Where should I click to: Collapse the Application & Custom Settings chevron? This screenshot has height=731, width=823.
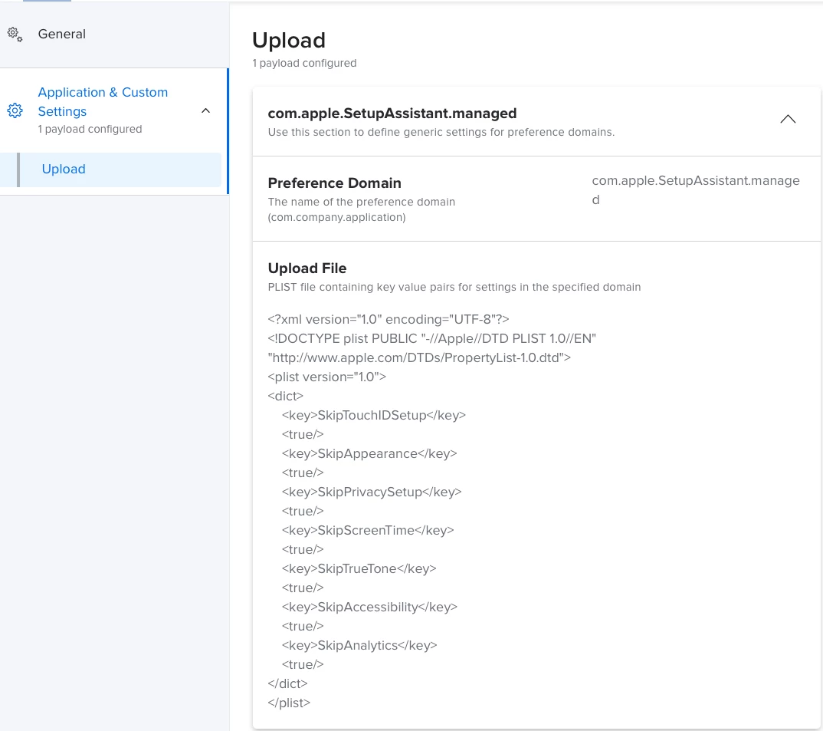click(205, 111)
